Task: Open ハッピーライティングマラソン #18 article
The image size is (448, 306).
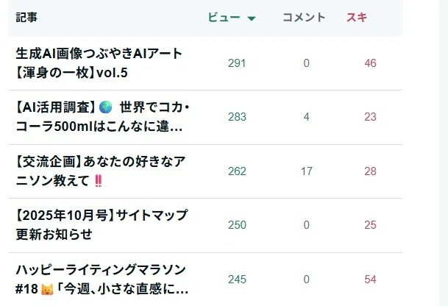Action: [x=102, y=279]
